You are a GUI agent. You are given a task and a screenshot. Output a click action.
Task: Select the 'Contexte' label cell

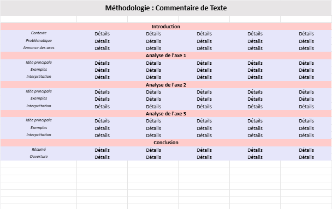[x=39, y=33]
